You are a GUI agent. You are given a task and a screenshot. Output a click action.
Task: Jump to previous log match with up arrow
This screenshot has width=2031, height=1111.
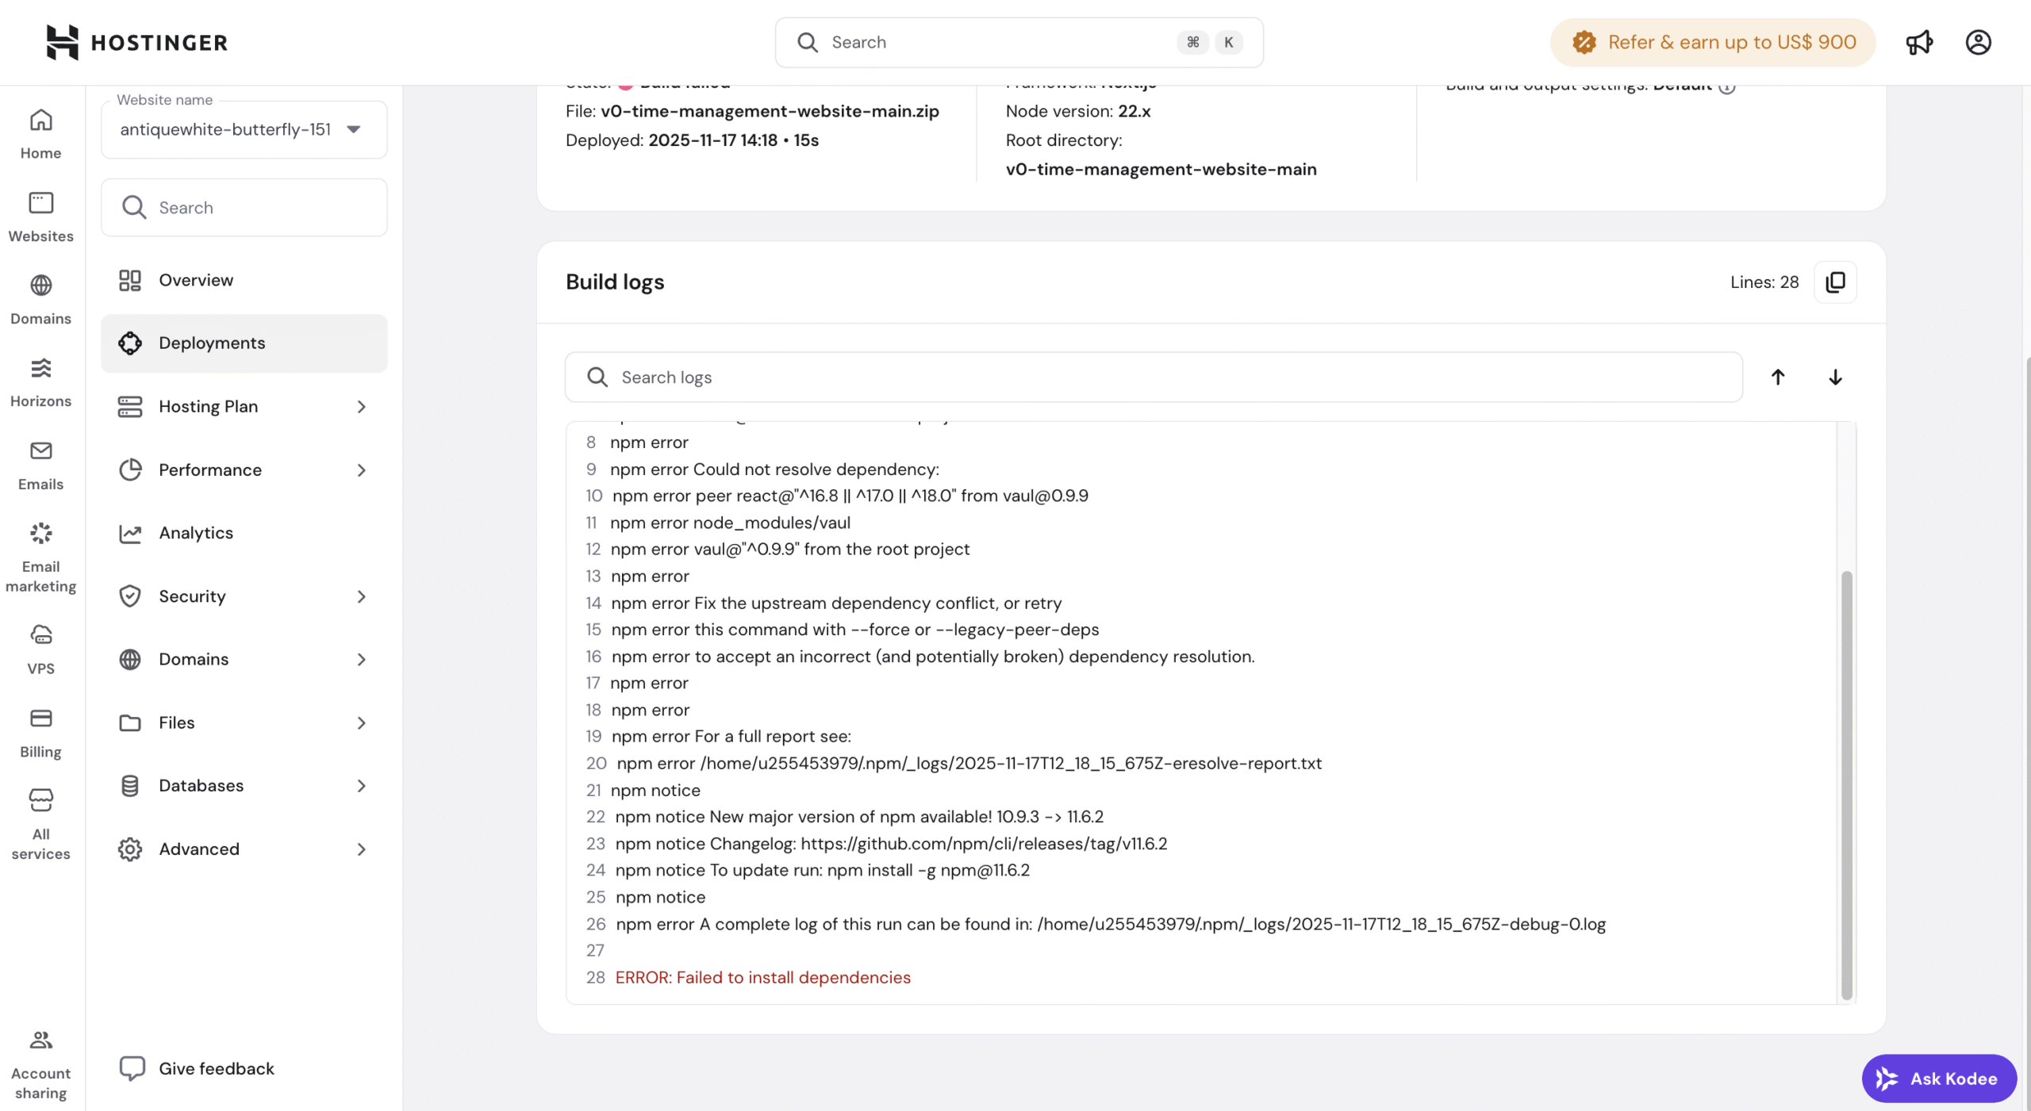1778,377
